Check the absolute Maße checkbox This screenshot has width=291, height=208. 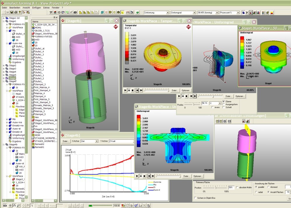[237, 187]
